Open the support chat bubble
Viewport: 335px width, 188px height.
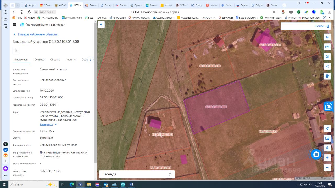pos(316,155)
